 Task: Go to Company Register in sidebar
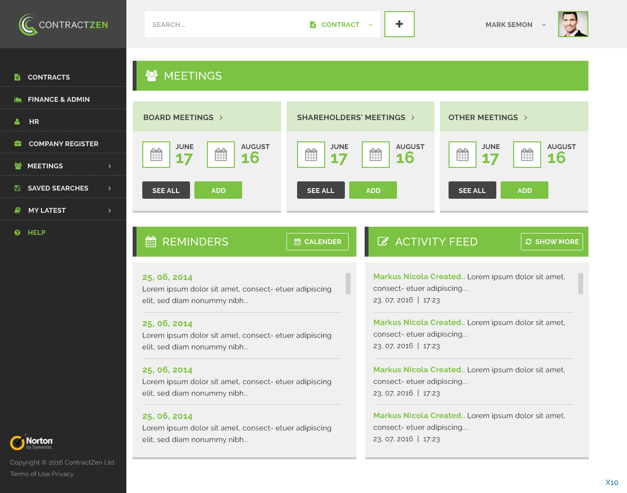coord(63,144)
